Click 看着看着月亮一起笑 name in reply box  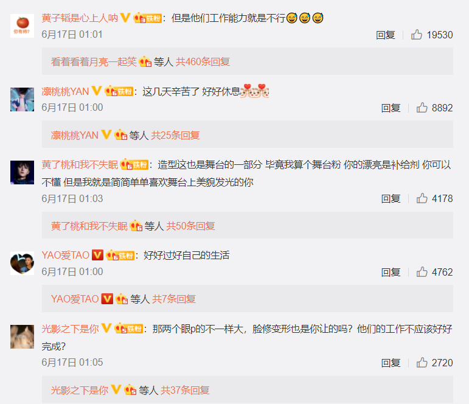pos(94,61)
